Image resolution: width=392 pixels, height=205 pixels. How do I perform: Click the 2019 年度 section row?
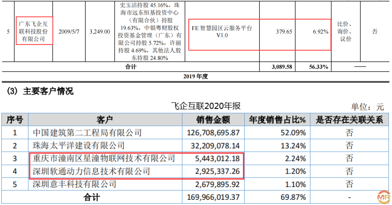click(x=195, y=76)
